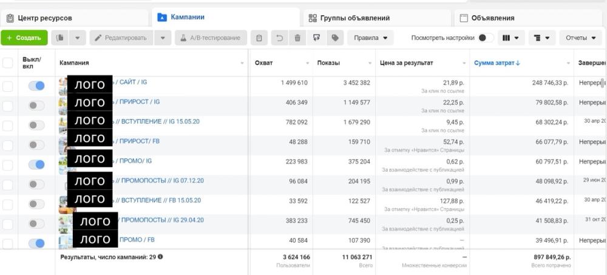The image size is (607, 275).
Task: Check the box for ПРИРОСТ/ FB row
Action: [x=8, y=145]
